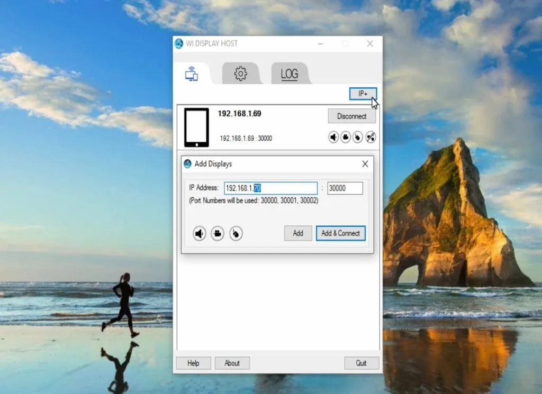The height and width of the screenshot is (394, 542).
Task: Click the touch input icon for 192.168.1.69
Action: pyautogui.click(x=358, y=137)
